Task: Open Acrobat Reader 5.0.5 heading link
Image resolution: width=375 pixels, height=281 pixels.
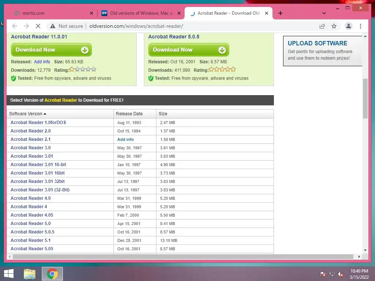Action: coord(174,37)
